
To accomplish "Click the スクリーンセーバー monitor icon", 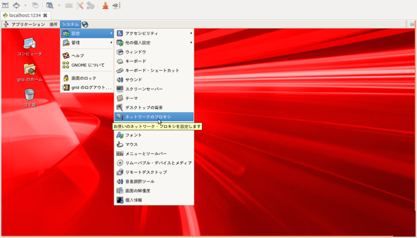I will pos(120,89).
